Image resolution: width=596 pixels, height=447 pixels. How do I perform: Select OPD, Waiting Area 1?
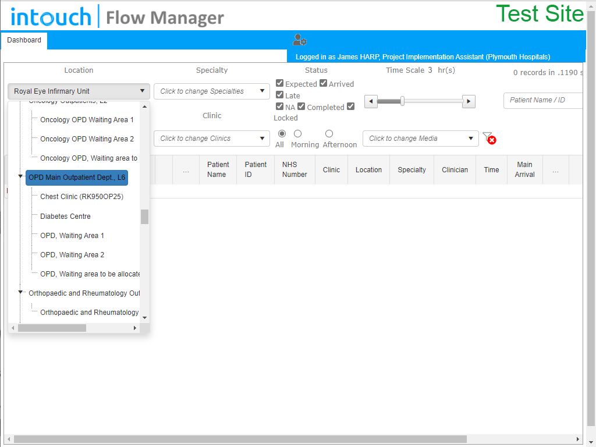[x=72, y=236]
